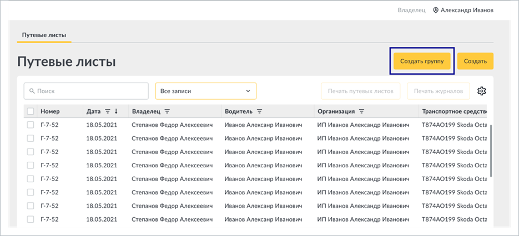The height and width of the screenshot is (236, 519).
Task: Click the Владелец role label at top
Action: (411, 10)
